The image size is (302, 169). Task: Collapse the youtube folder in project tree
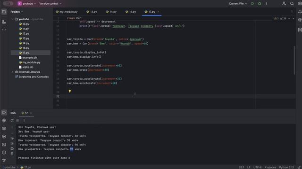coord(12,19)
